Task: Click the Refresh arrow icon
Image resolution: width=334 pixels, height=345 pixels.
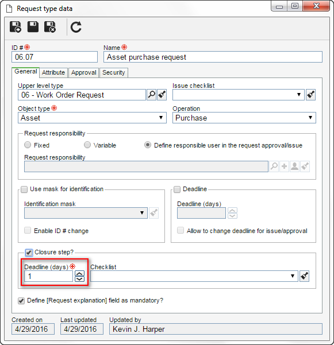Action: [76, 27]
